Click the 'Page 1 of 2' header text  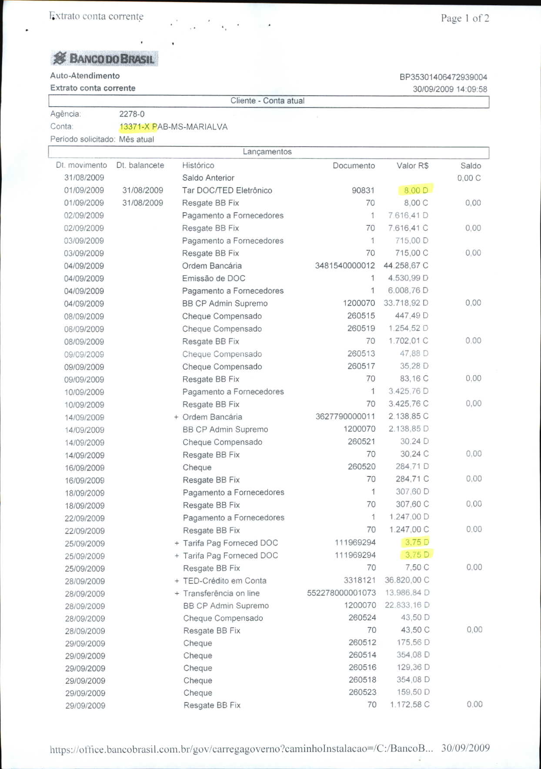(465, 18)
